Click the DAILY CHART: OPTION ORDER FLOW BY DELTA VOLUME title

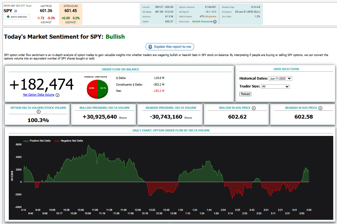171,131
